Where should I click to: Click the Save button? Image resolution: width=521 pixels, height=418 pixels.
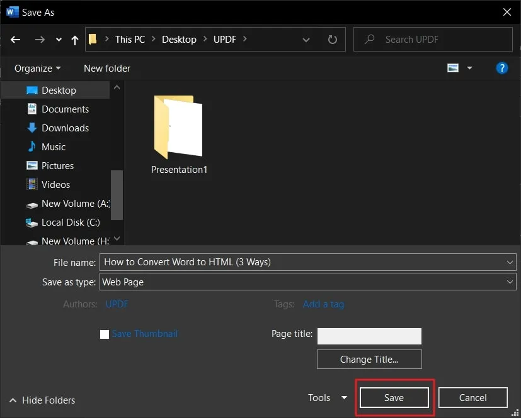click(394, 397)
